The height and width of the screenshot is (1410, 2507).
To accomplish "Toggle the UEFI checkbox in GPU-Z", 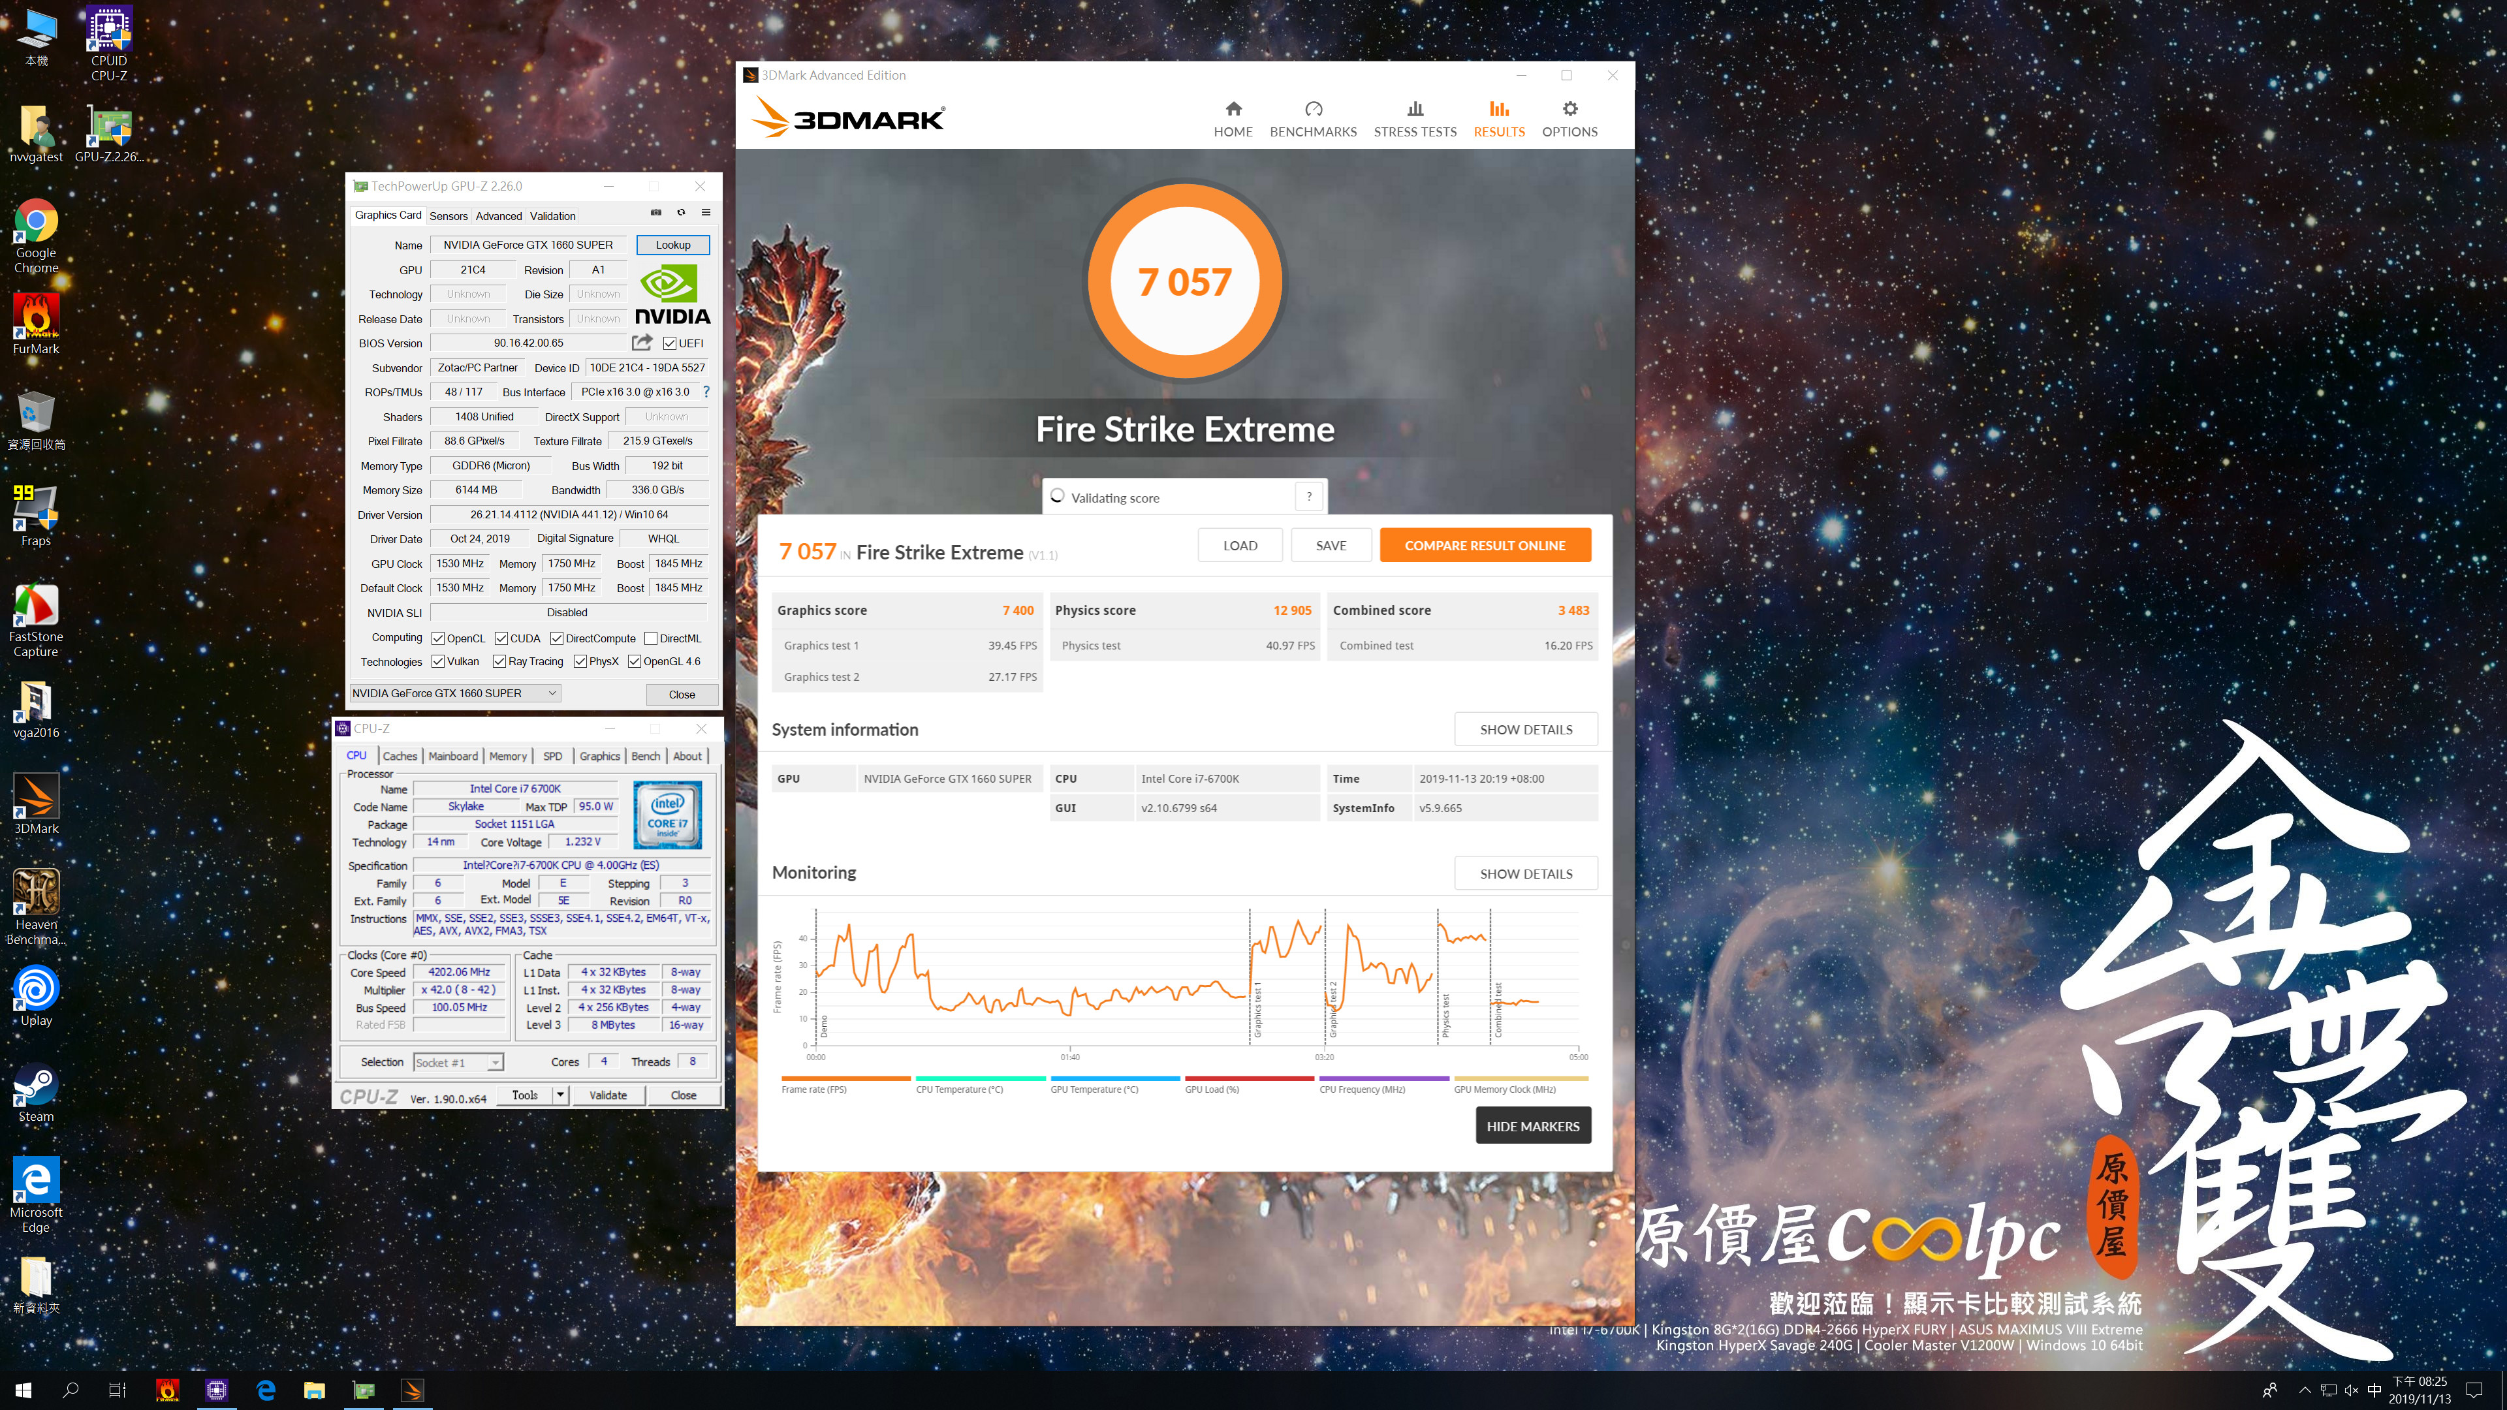I will point(670,343).
